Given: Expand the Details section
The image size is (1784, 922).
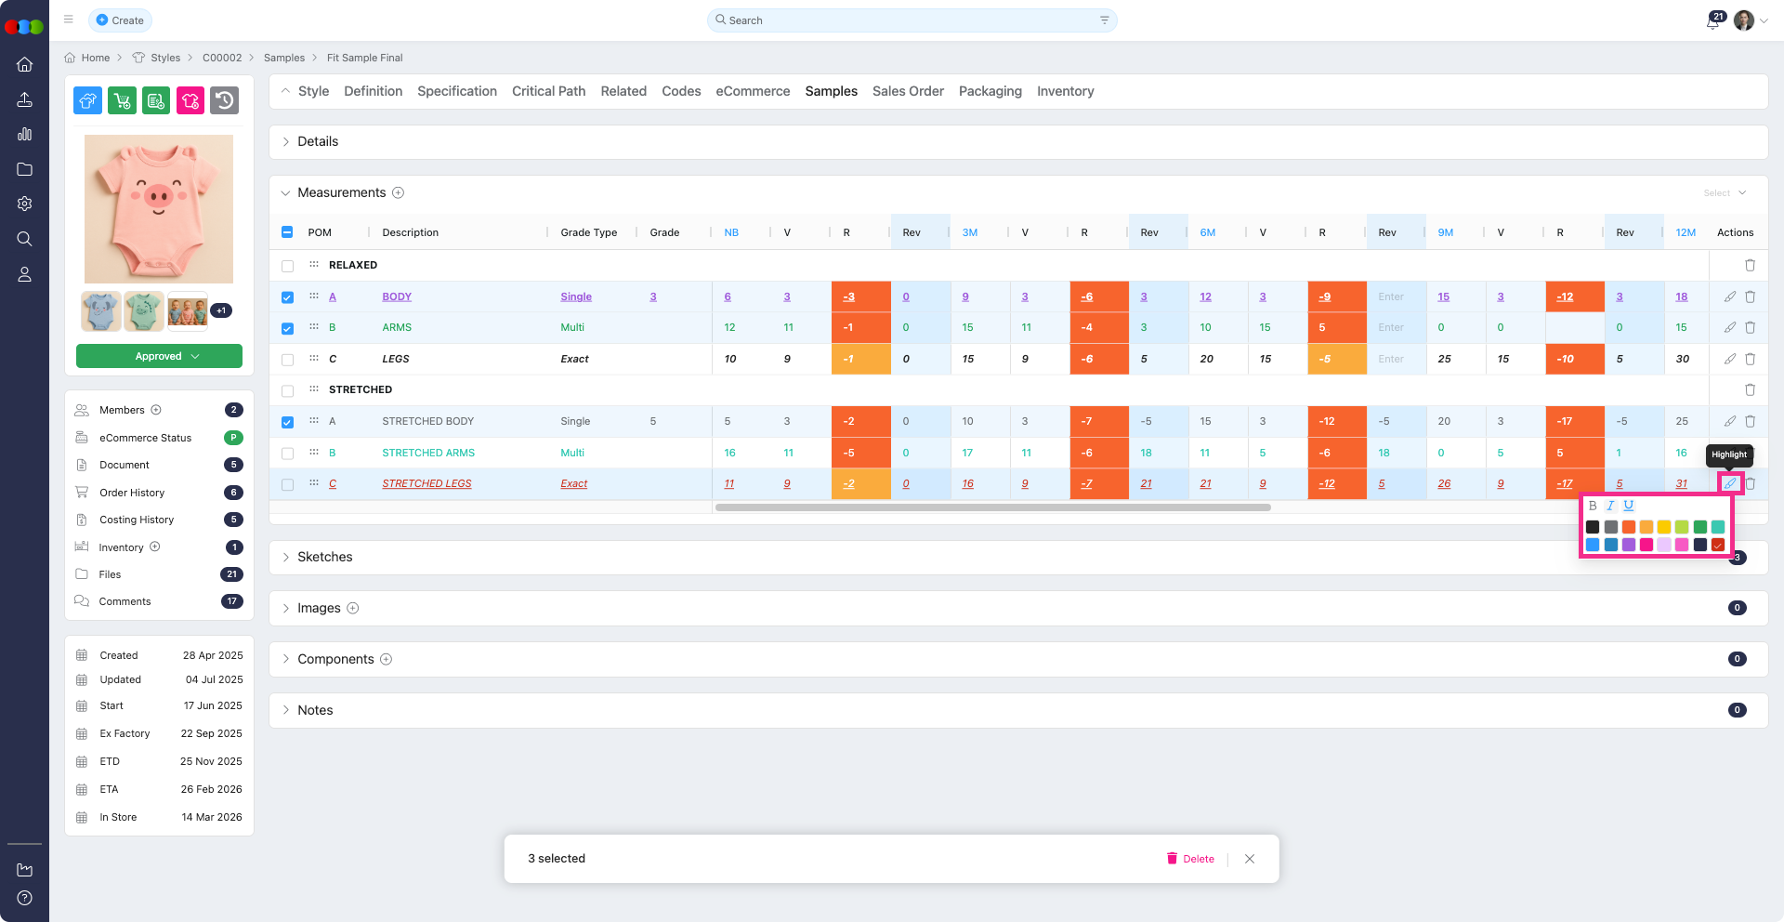Looking at the screenshot, I should [x=317, y=141].
